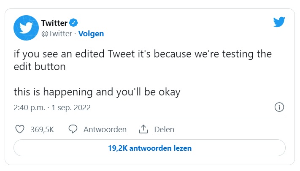Click the words 'edit button' in the tweet
The image size is (300, 171).
(x=40, y=67)
